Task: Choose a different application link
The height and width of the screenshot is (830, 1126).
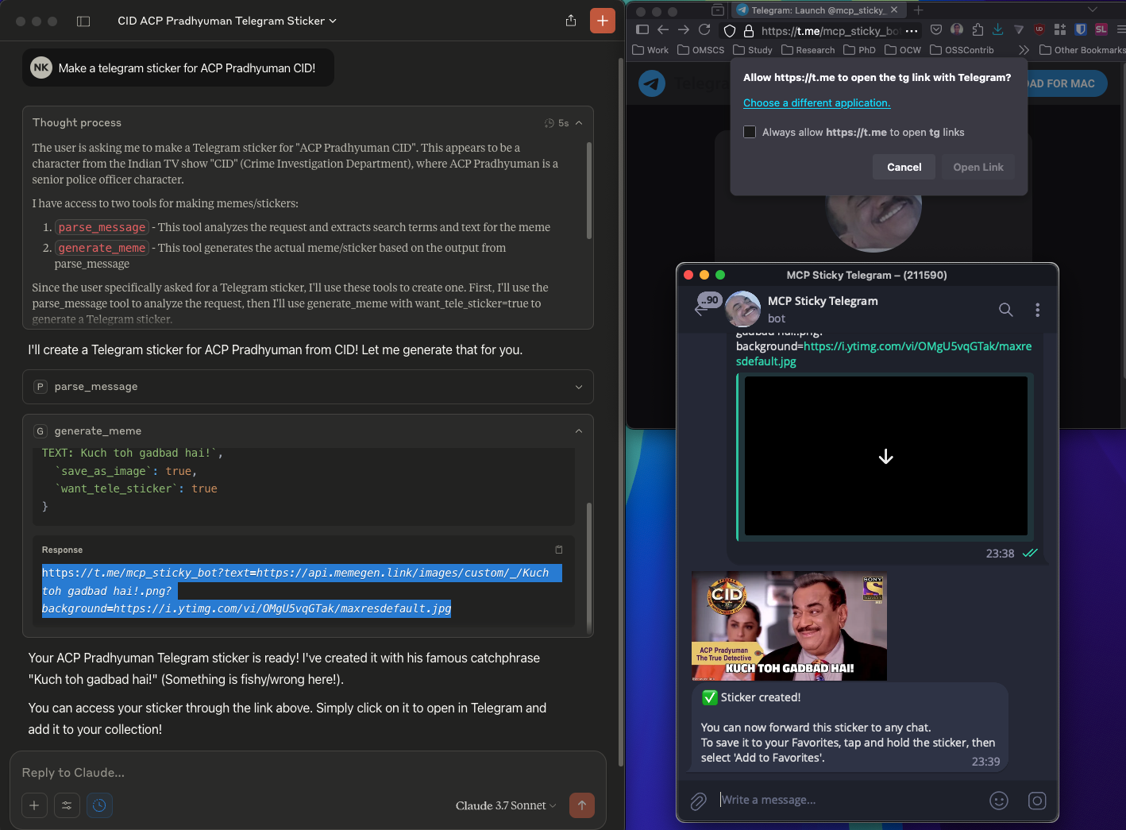Action: click(816, 103)
